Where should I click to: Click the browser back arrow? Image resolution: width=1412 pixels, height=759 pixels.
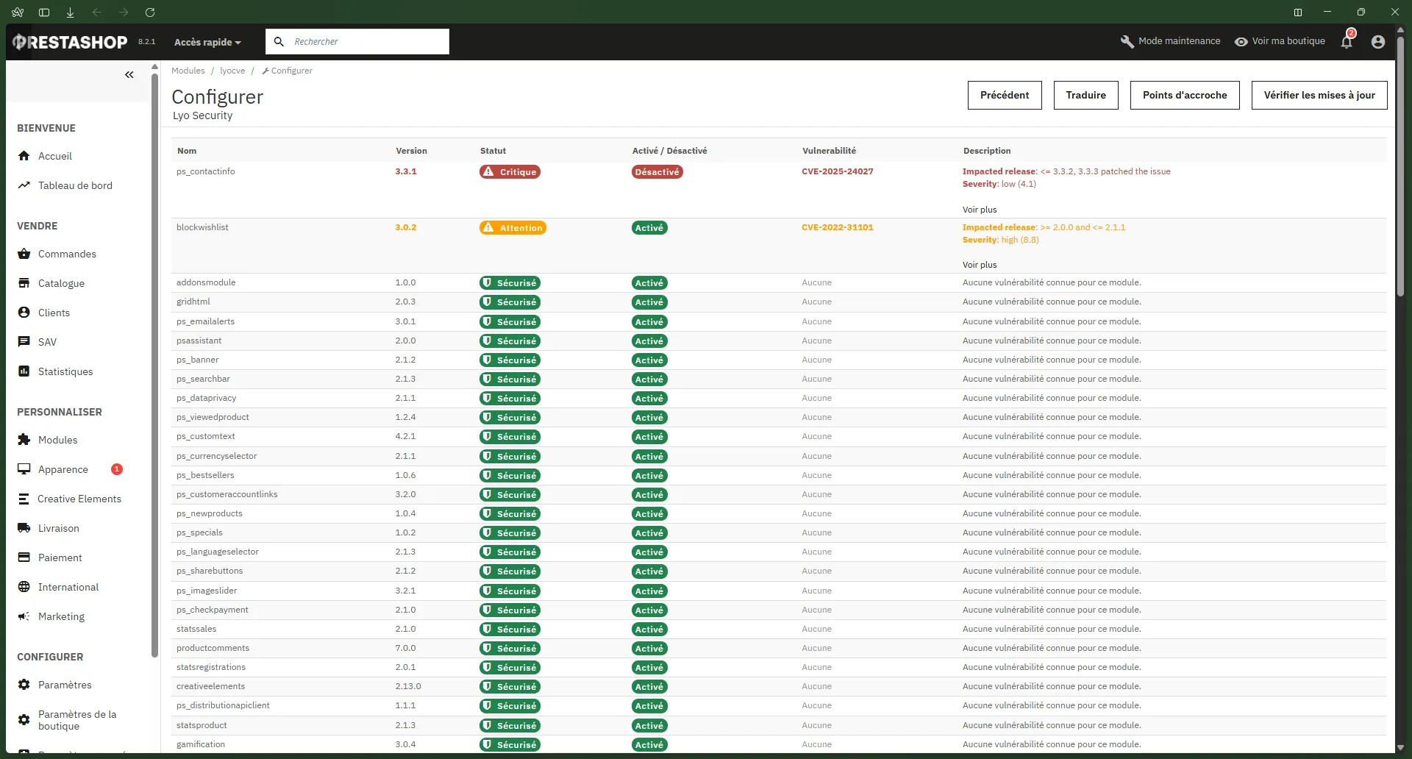[97, 13]
